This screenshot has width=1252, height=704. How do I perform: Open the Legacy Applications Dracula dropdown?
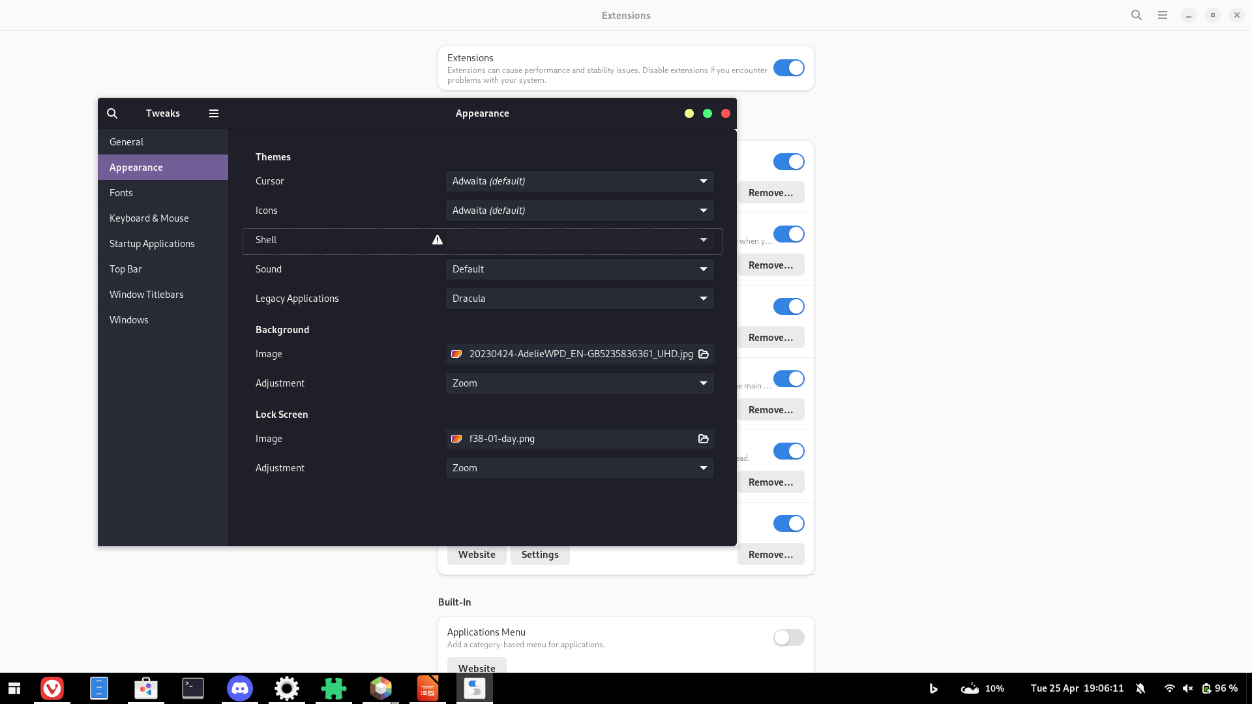pos(579,299)
